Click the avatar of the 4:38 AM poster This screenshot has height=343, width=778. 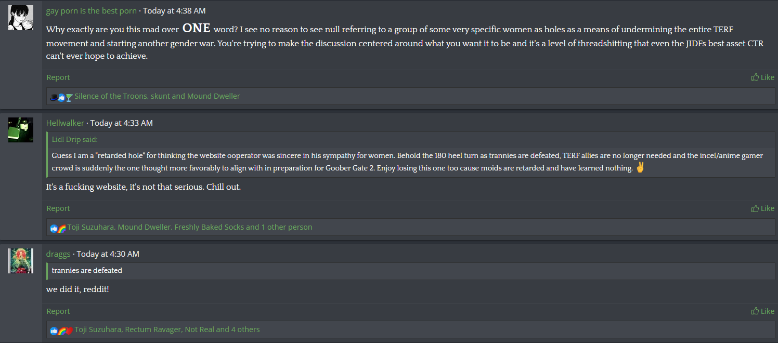click(x=21, y=18)
